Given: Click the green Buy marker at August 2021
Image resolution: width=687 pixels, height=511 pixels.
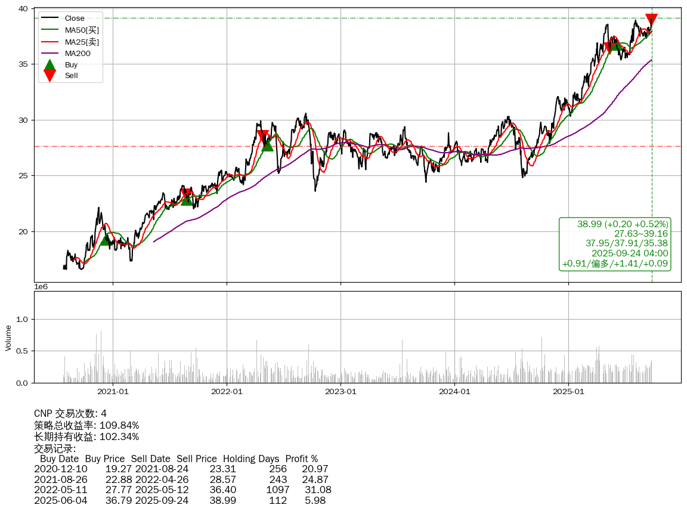Looking at the screenshot, I should tap(187, 199).
